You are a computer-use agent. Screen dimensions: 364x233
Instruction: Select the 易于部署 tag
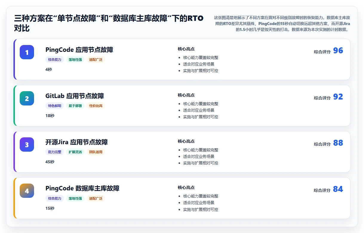75,106
